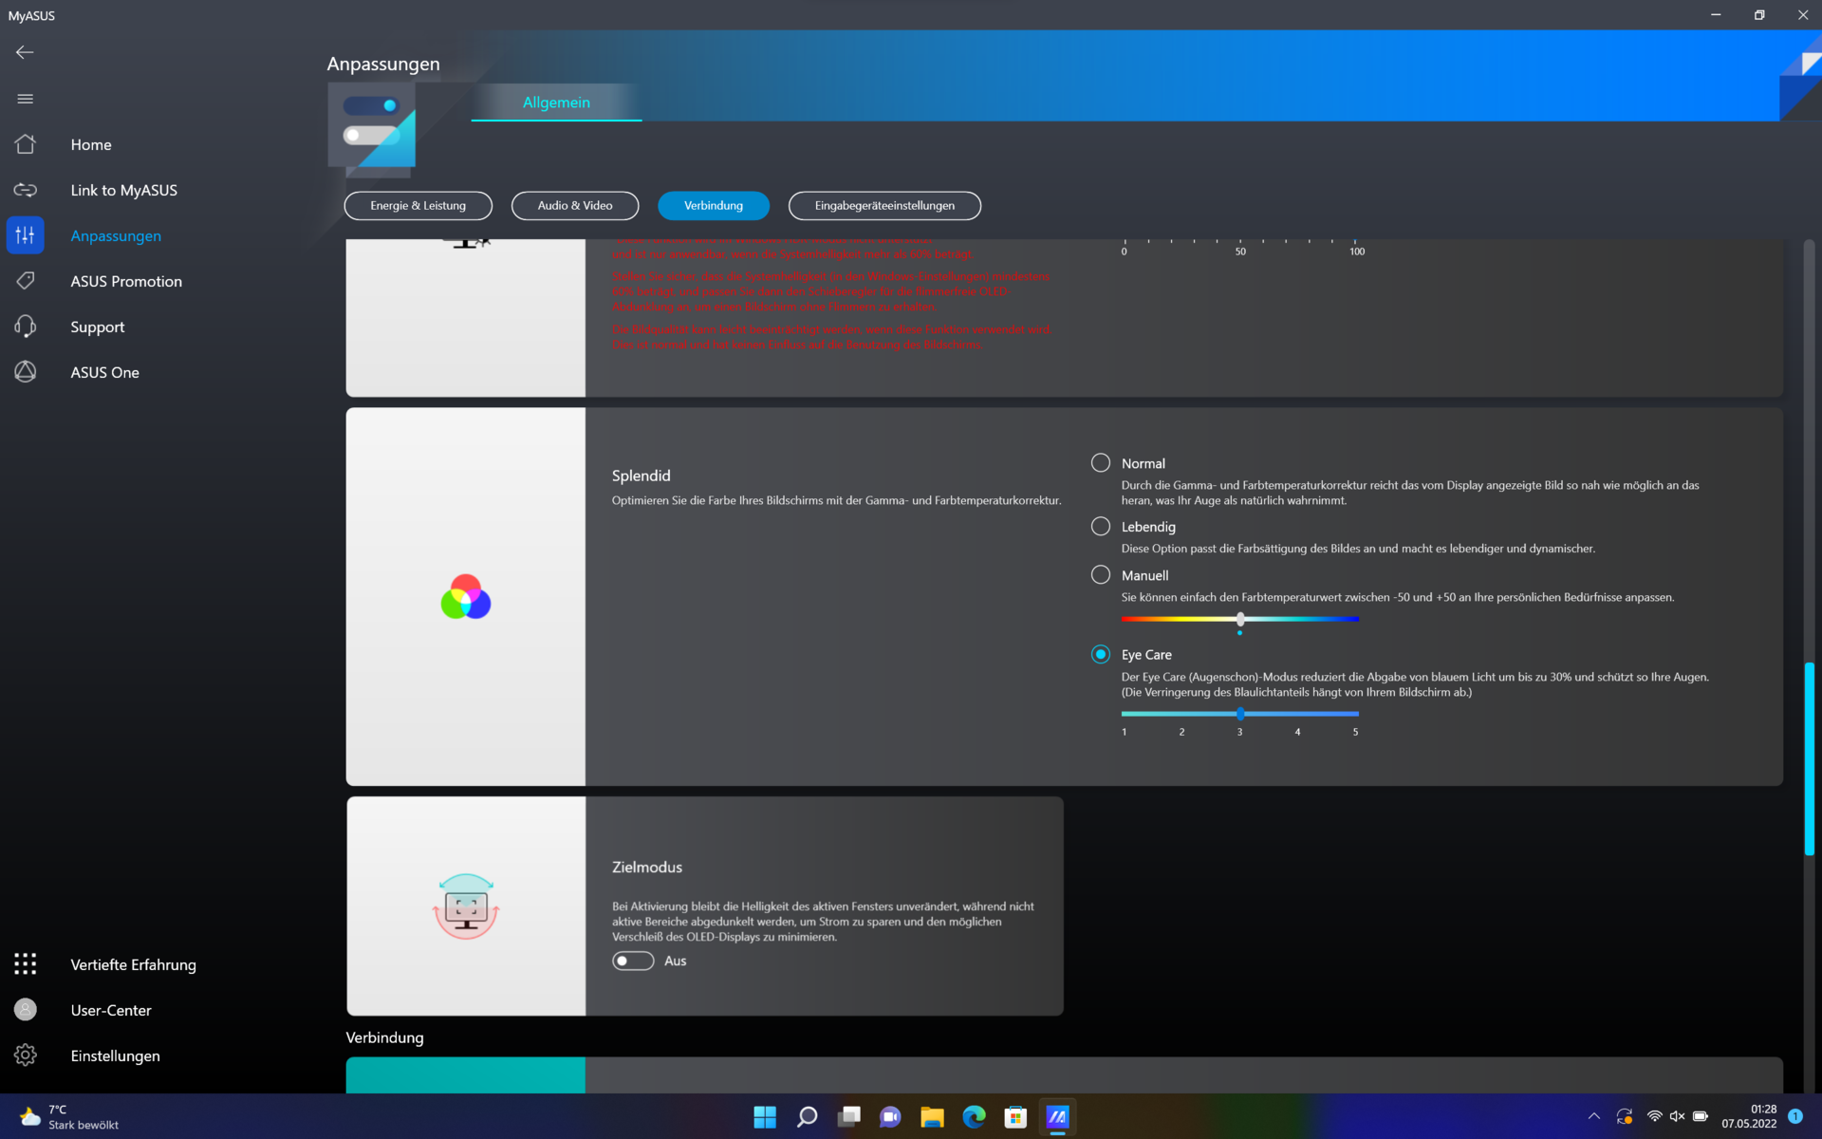Open File Explorer from taskbar
Image resolution: width=1822 pixels, height=1139 pixels.
pyautogui.click(x=932, y=1117)
